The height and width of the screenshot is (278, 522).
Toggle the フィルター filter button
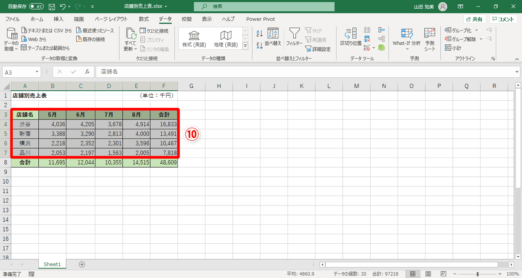[x=294, y=37]
